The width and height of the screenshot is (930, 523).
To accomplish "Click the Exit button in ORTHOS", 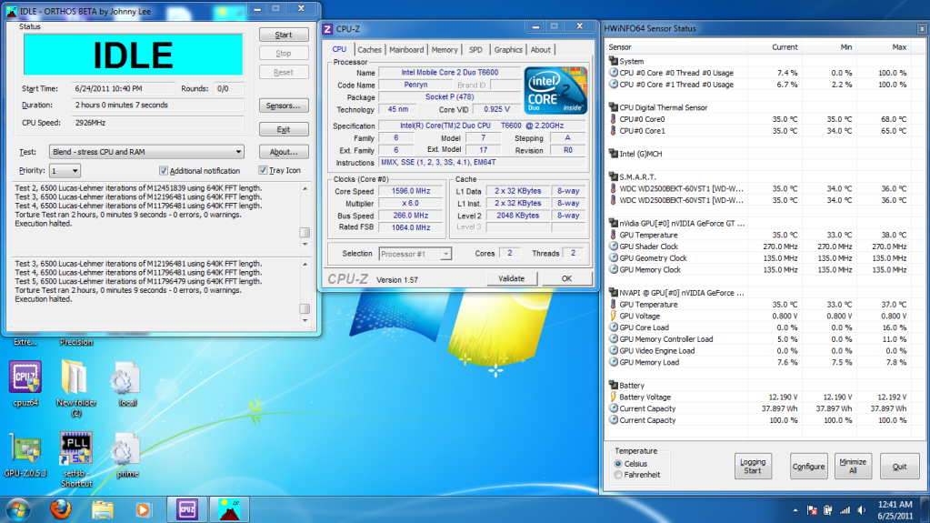I will [x=284, y=129].
